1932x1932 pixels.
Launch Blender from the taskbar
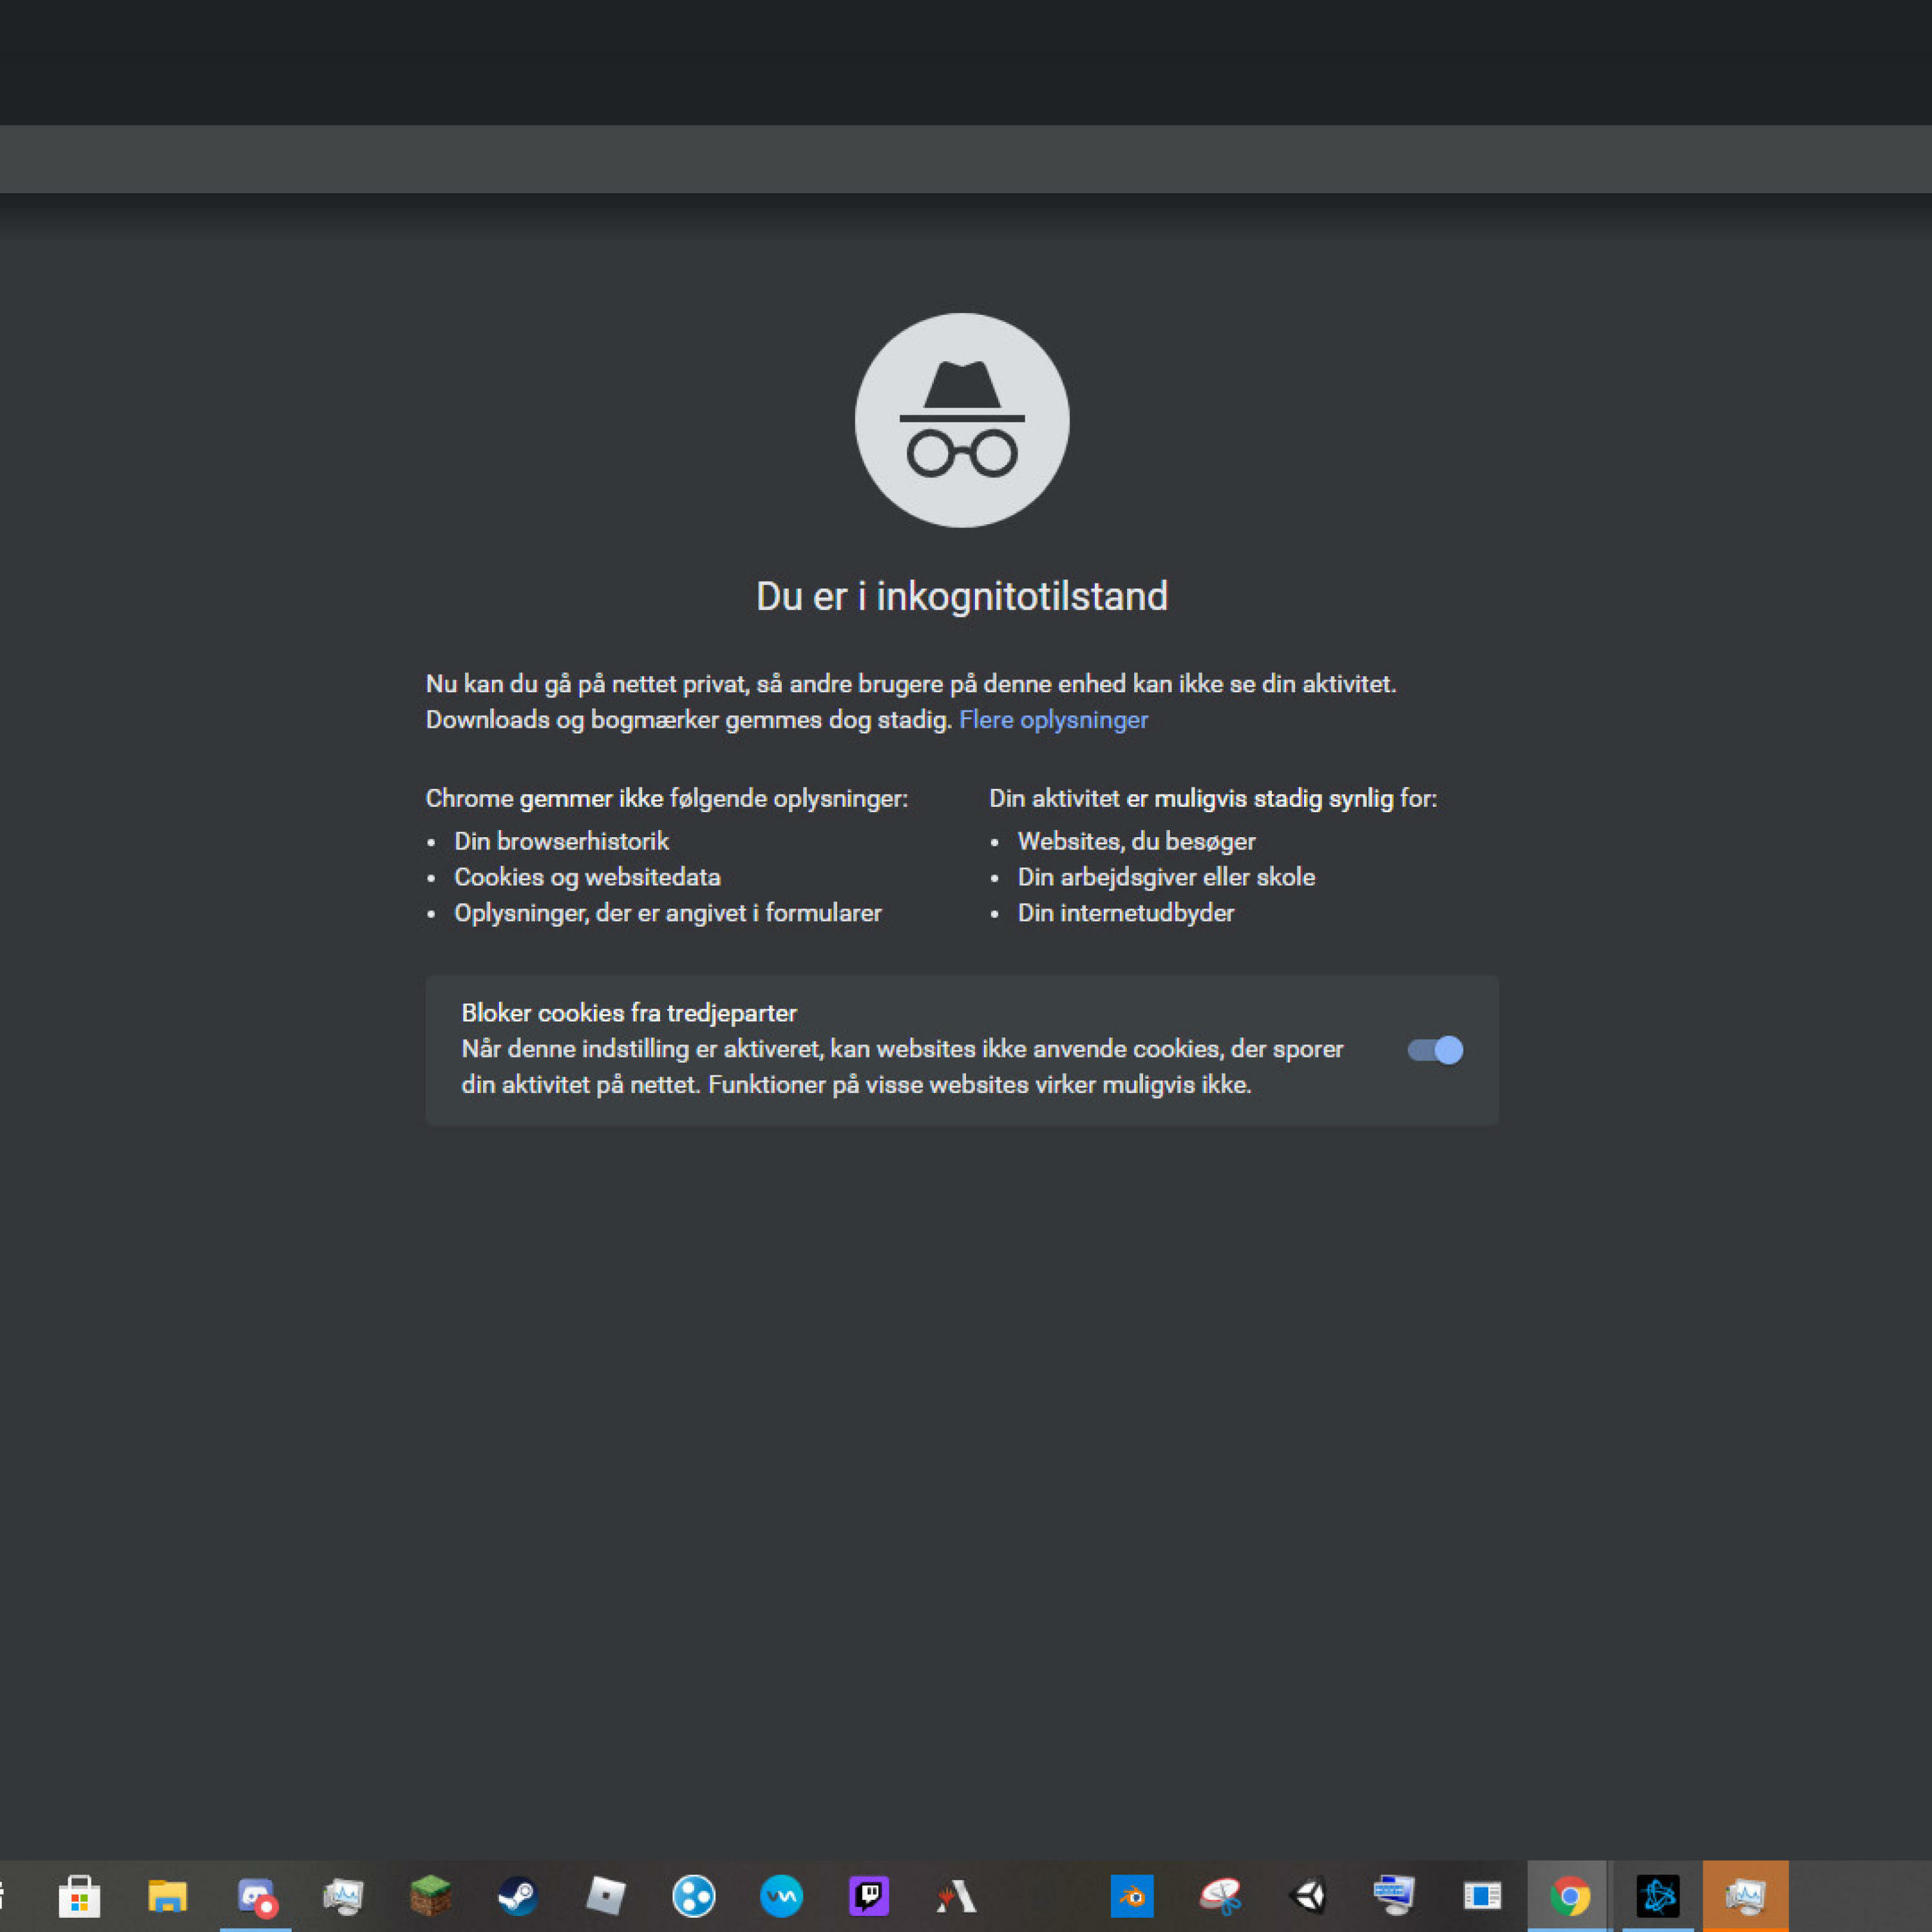[1132, 1895]
